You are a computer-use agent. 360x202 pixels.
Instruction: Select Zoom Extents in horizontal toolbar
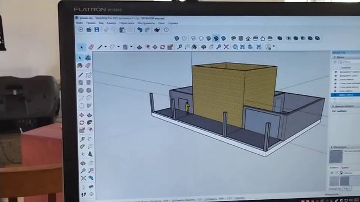[x=226, y=47]
